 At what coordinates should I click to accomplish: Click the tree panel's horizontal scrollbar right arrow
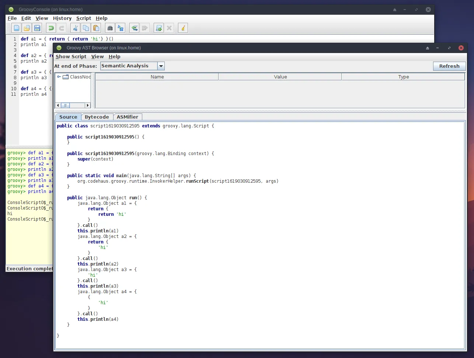88,105
